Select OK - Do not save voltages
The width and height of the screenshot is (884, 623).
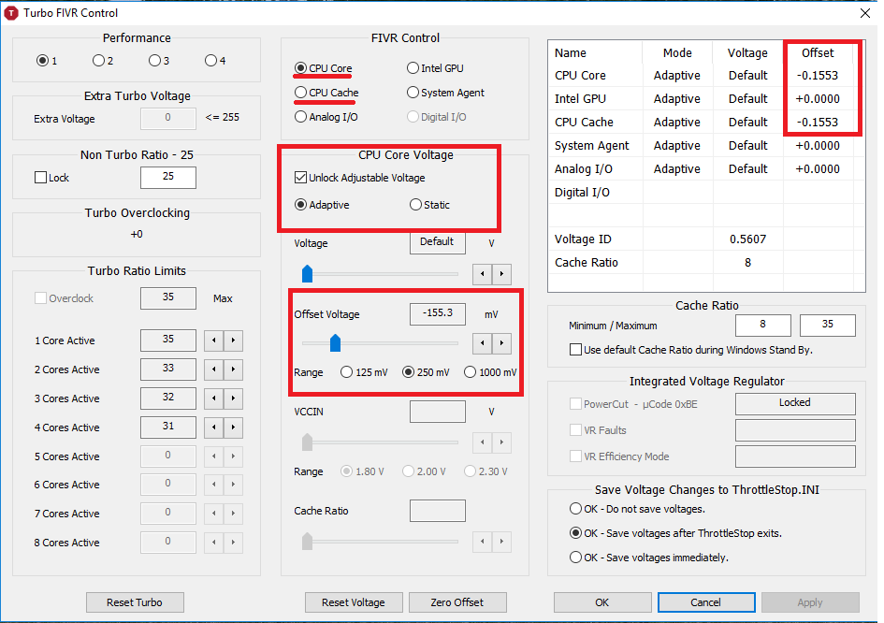coord(575,509)
